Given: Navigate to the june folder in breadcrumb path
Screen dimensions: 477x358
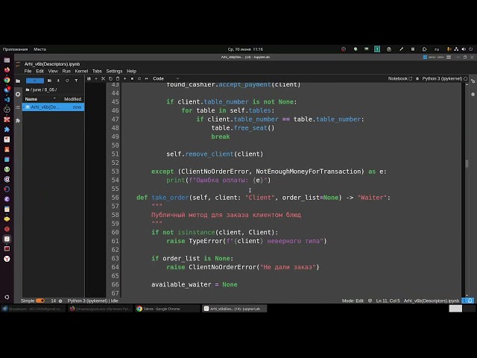Looking at the screenshot, I should click(x=37, y=89).
